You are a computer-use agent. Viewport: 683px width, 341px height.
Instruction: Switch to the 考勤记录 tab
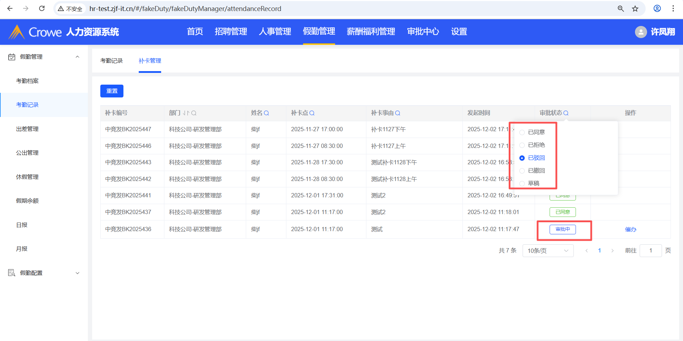pos(111,61)
